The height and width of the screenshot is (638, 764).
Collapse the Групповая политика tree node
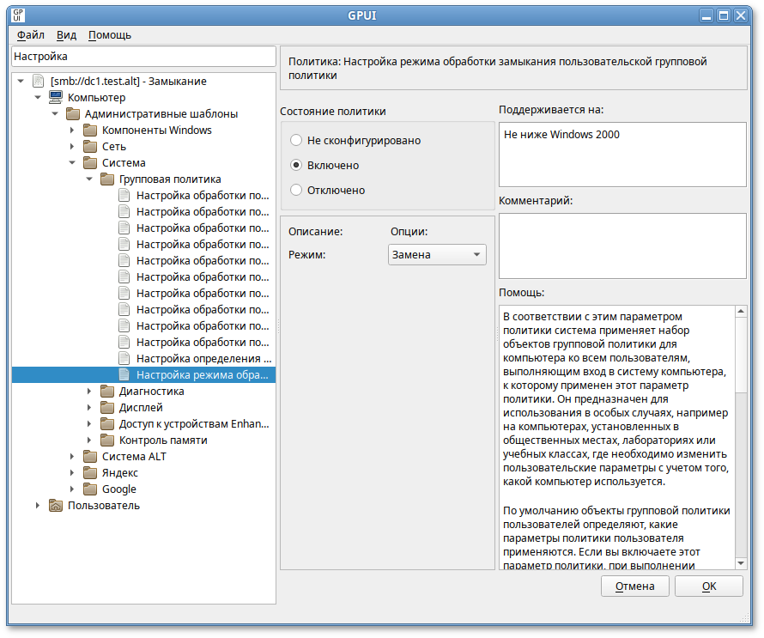89,179
